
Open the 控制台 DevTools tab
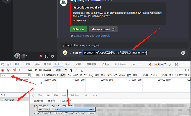37,64
